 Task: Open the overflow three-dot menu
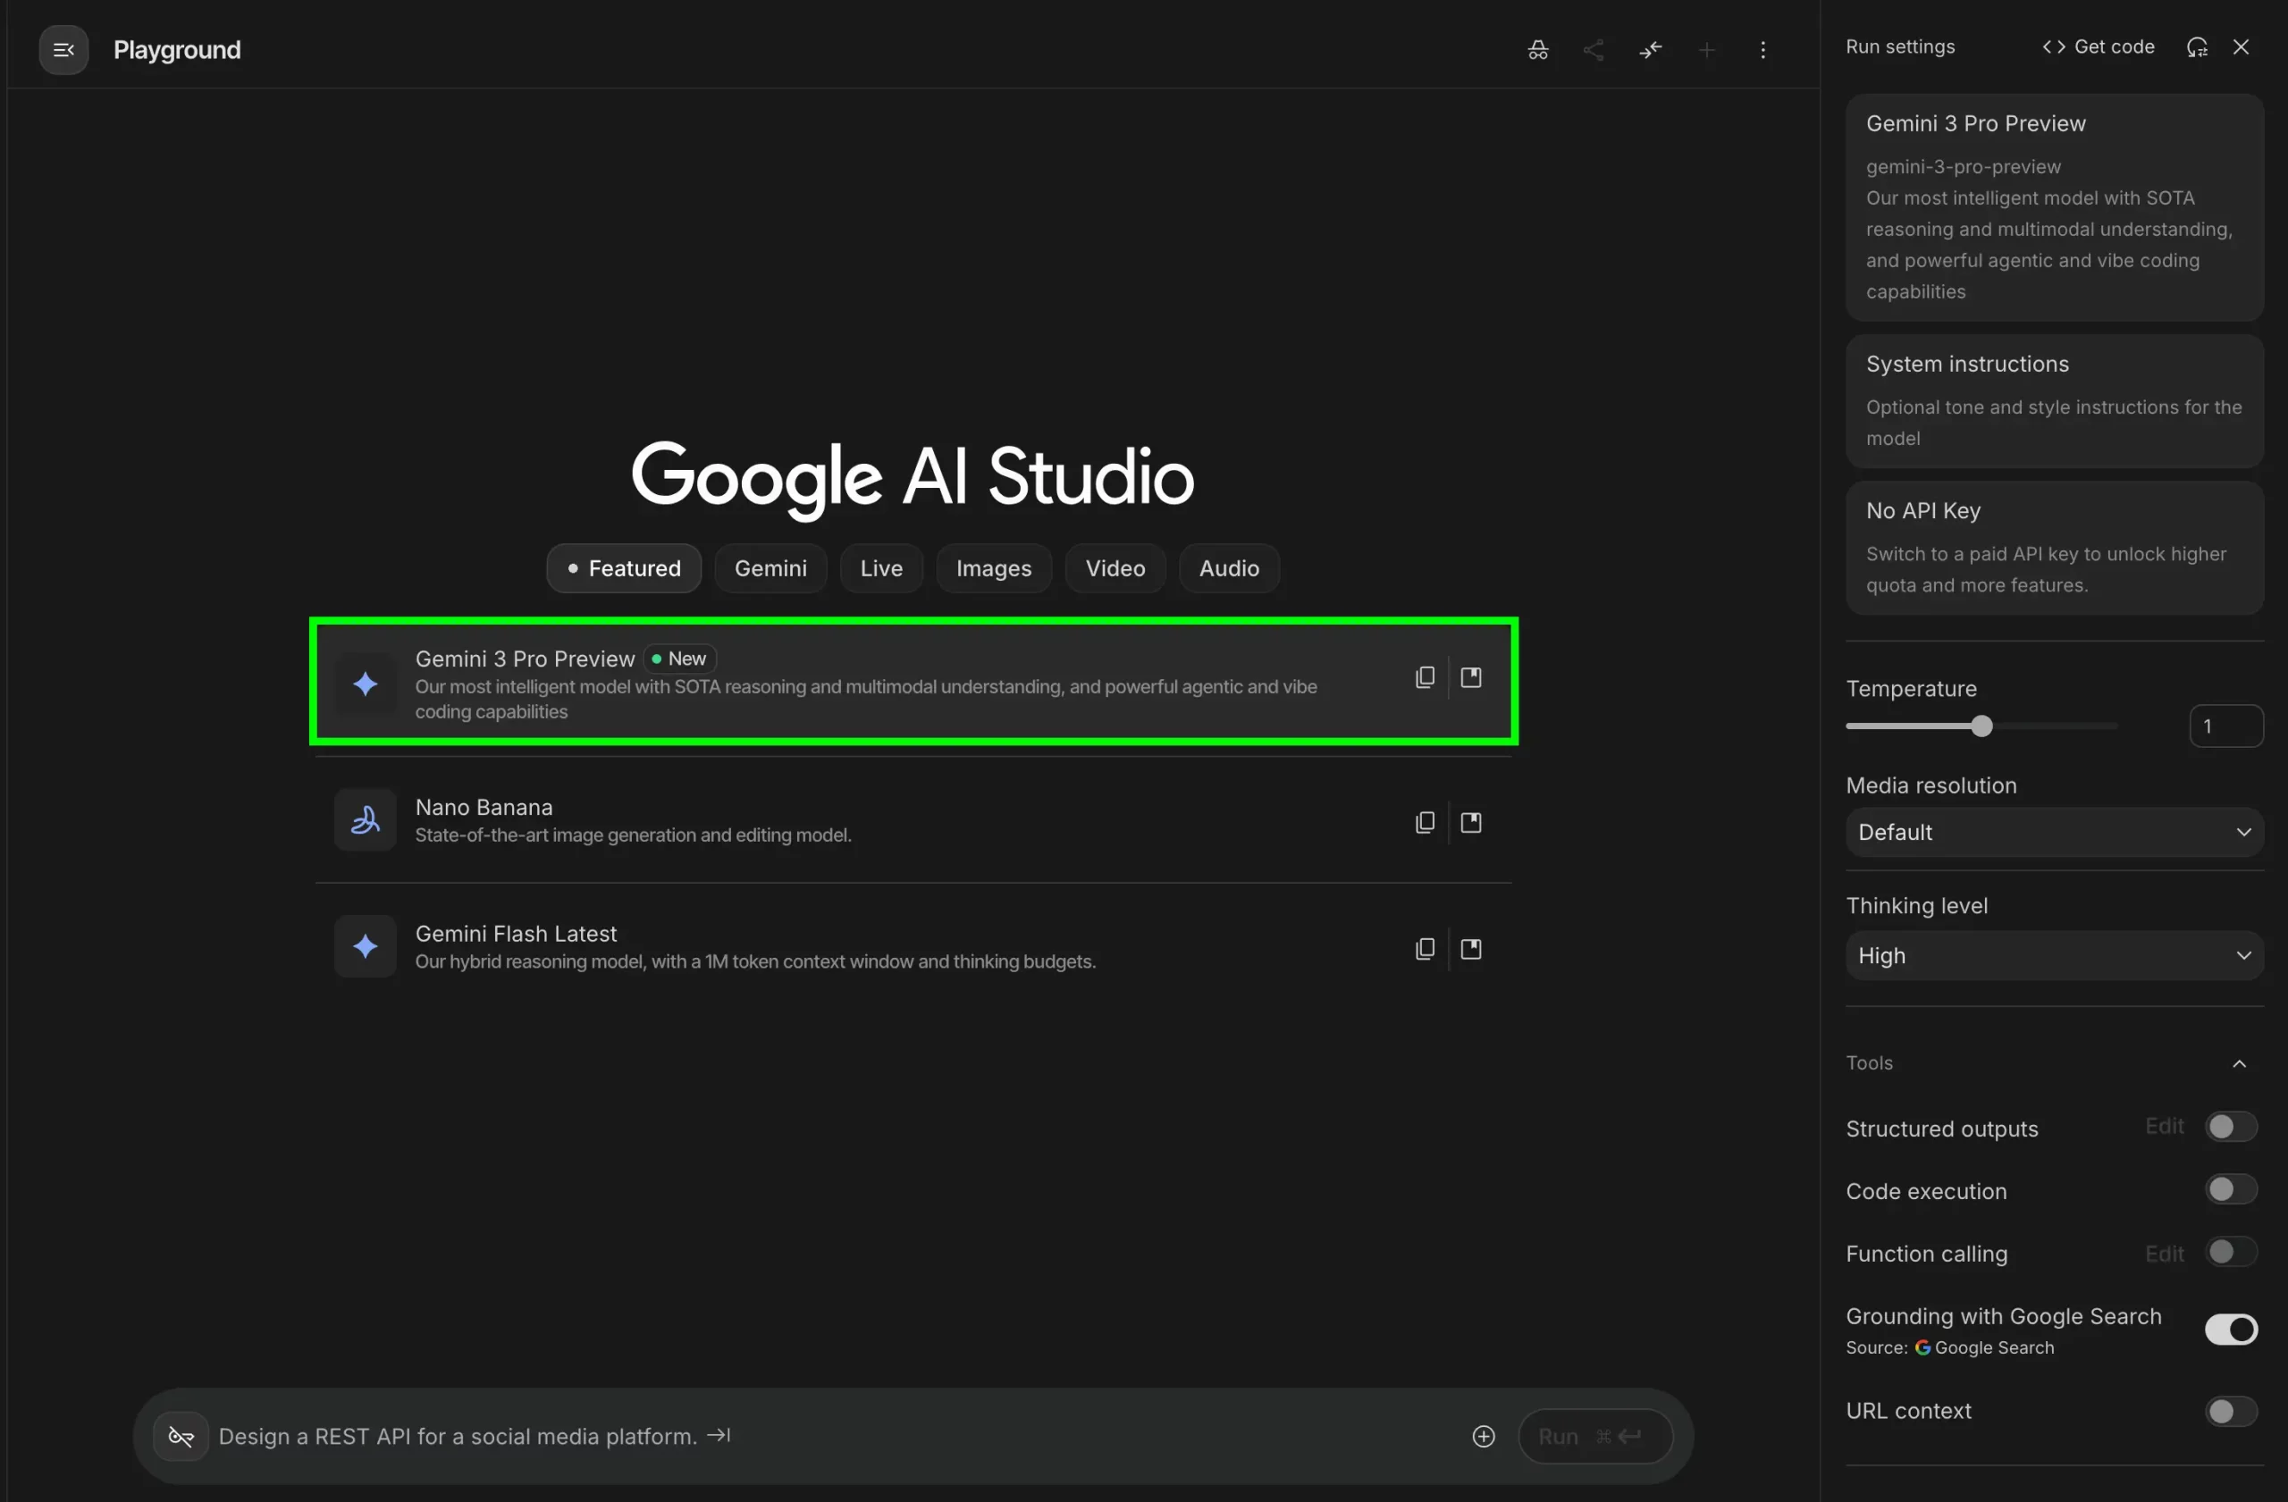(x=1763, y=49)
